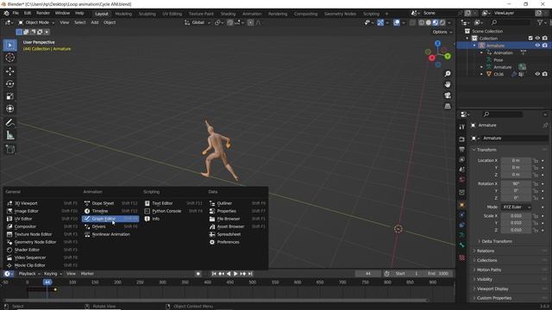The width and height of the screenshot is (552, 310).
Task: Open rotation Mode XYZ Euler dropdown
Action: pyautogui.click(x=516, y=207)
